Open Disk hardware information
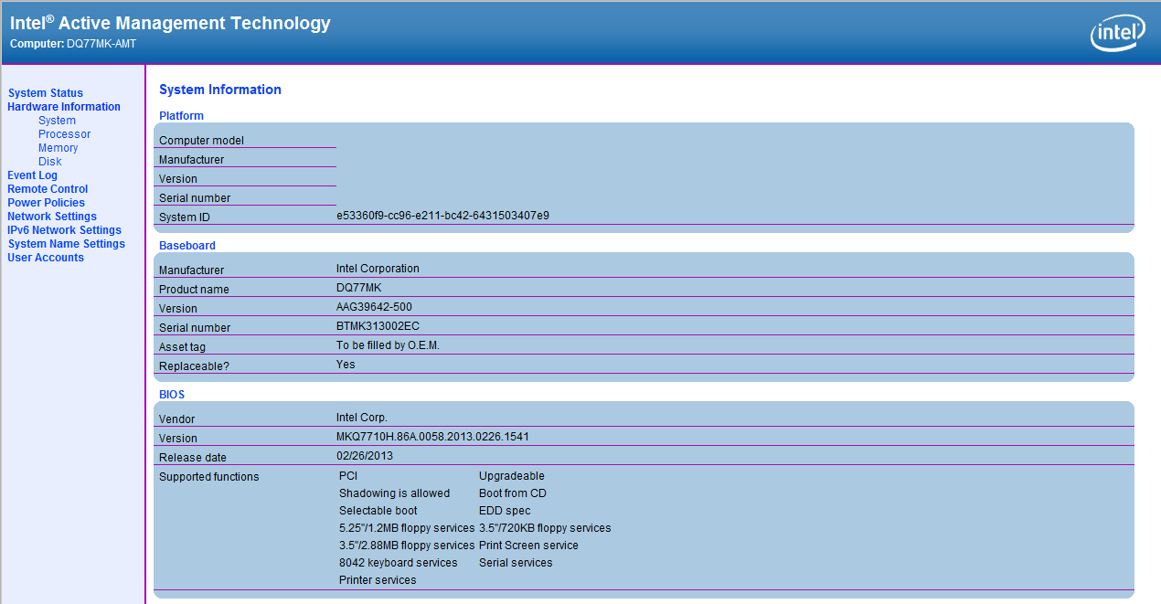Viewport: 1161px width, 604px height. (x=50, y=162)
